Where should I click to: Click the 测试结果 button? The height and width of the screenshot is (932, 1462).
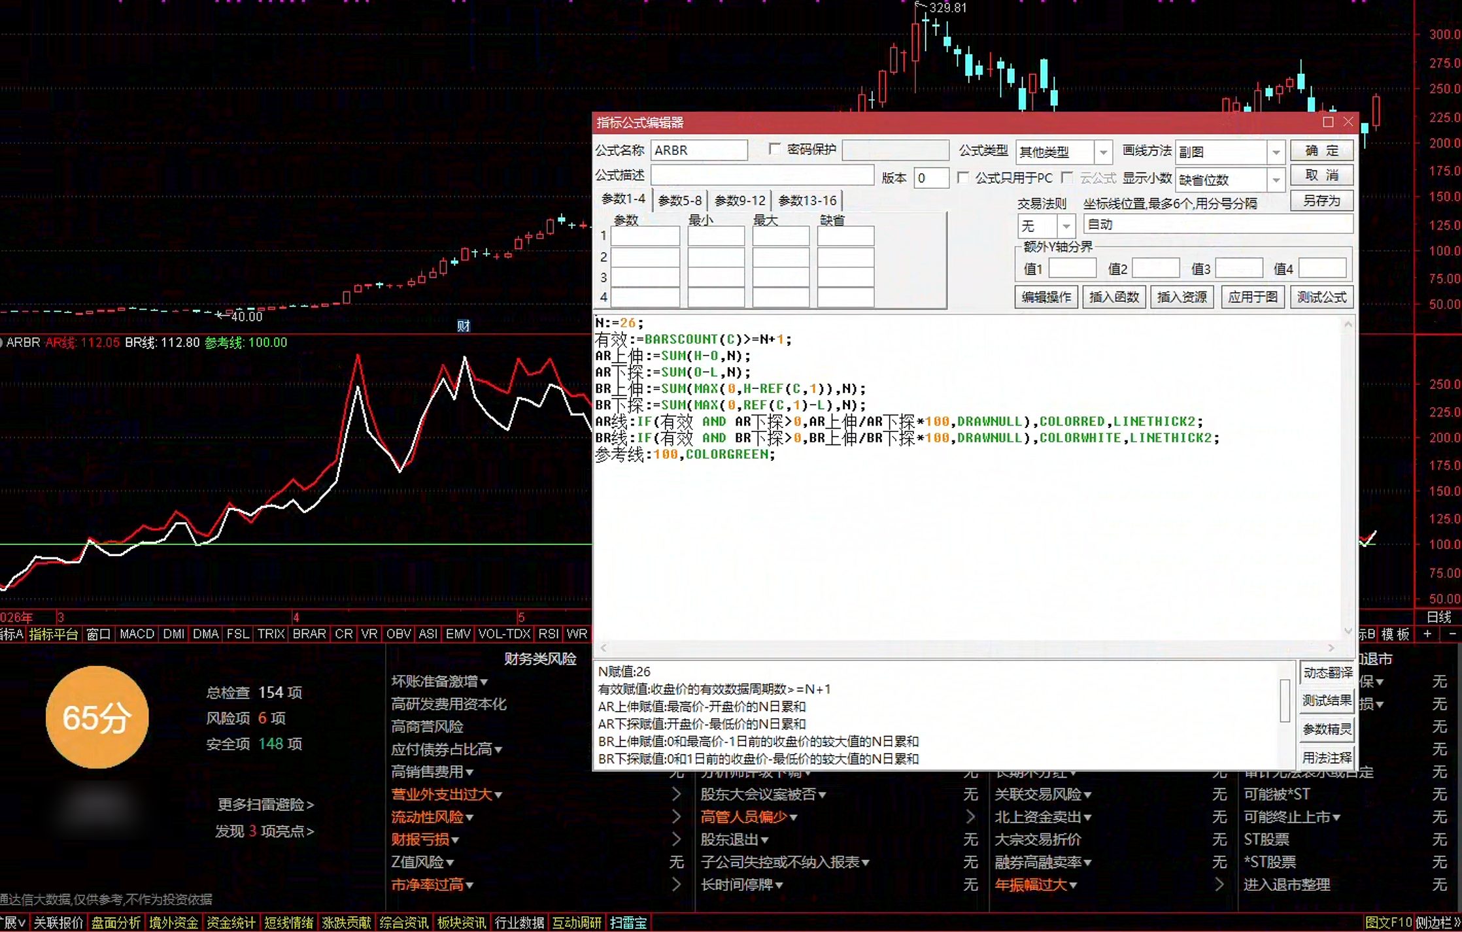tap(1327, 701)
